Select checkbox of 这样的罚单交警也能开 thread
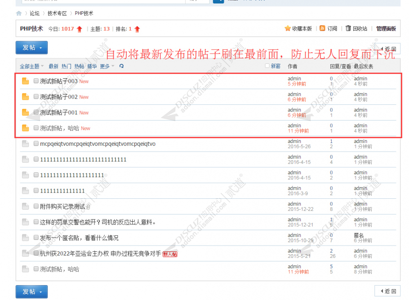 pos(36,222)
